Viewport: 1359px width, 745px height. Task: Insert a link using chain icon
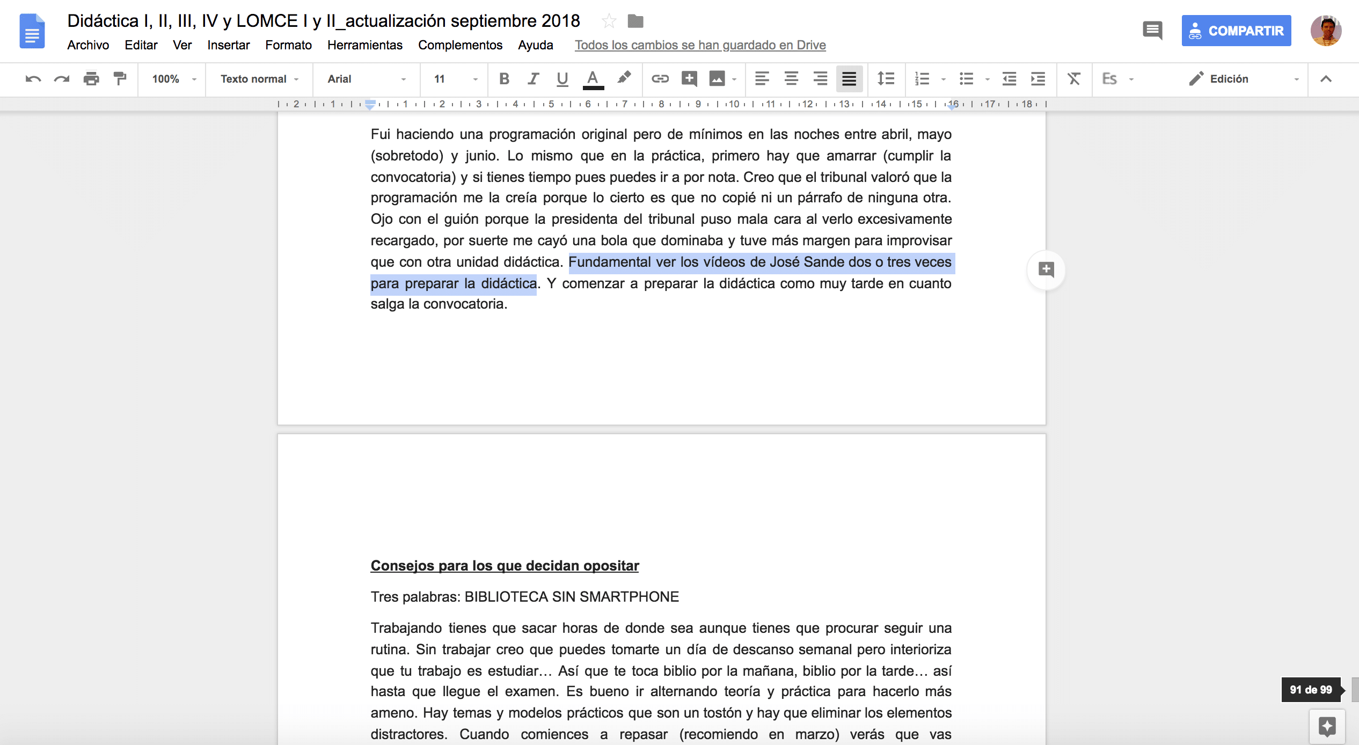pyautogui.click(x=660, y=79)
